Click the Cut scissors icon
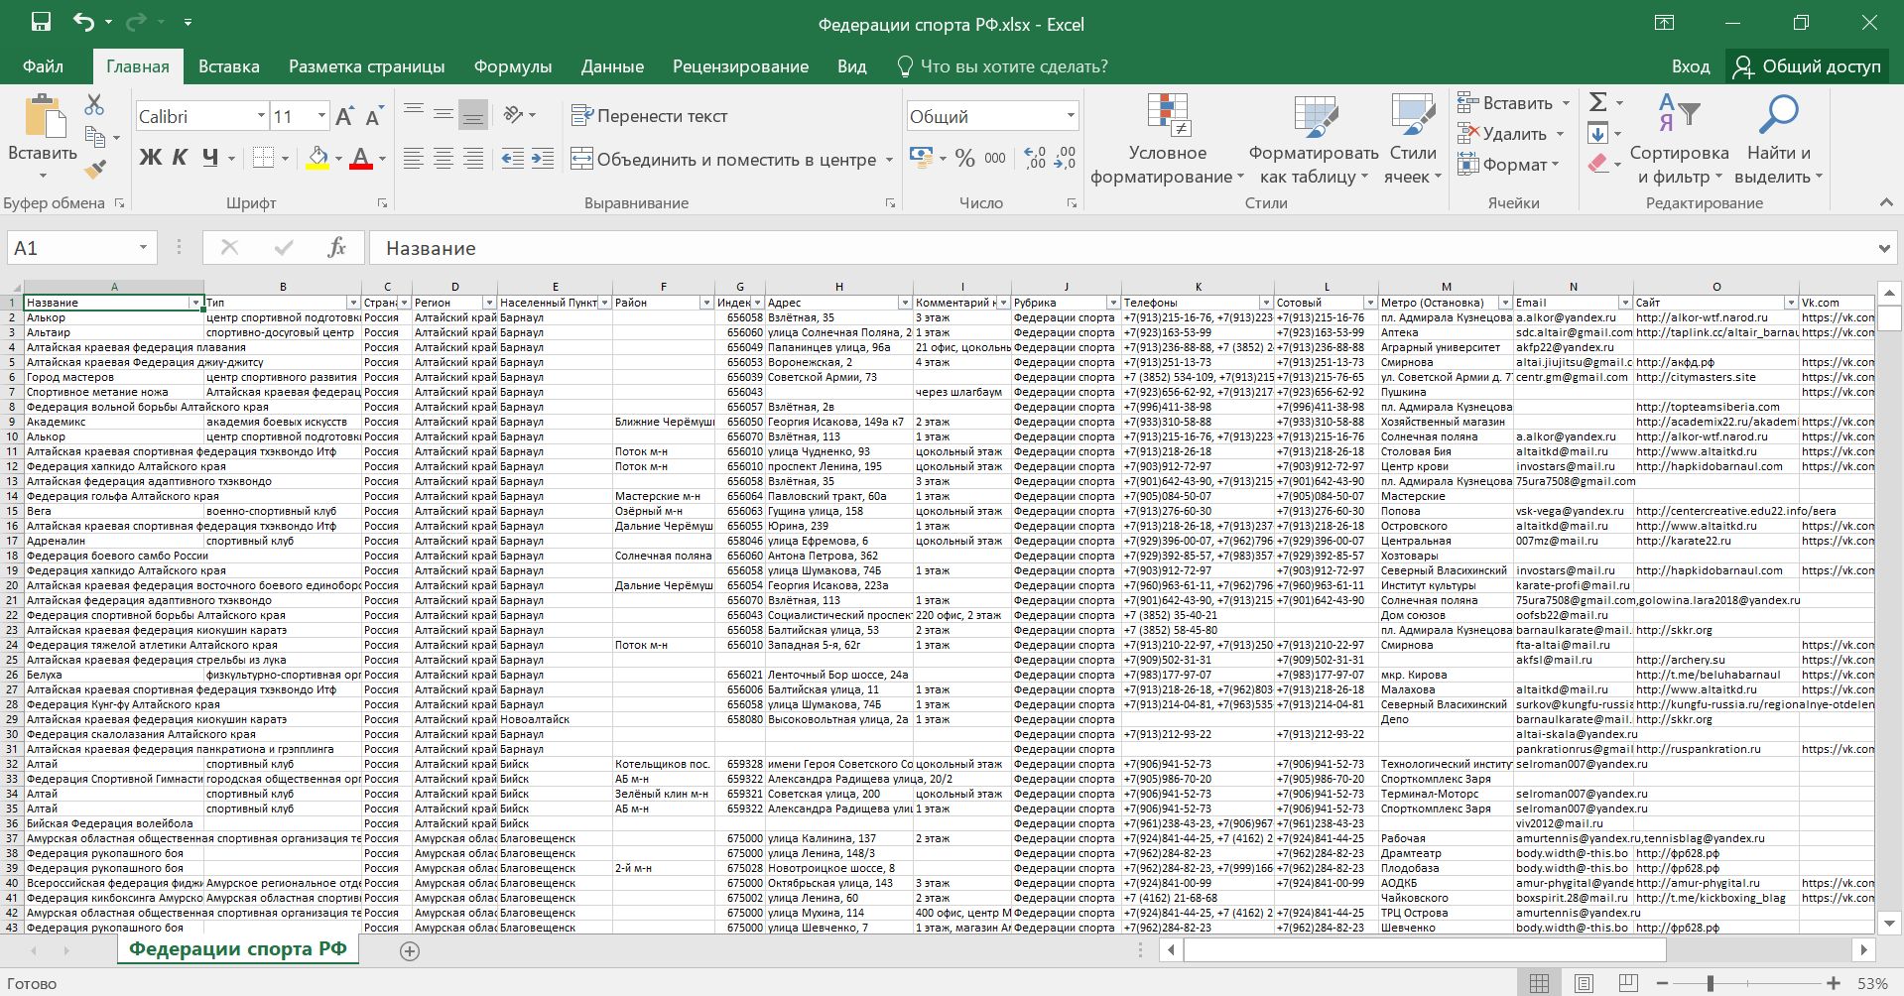The width and height of the screenshot is (1904, 996). point(94,104)
